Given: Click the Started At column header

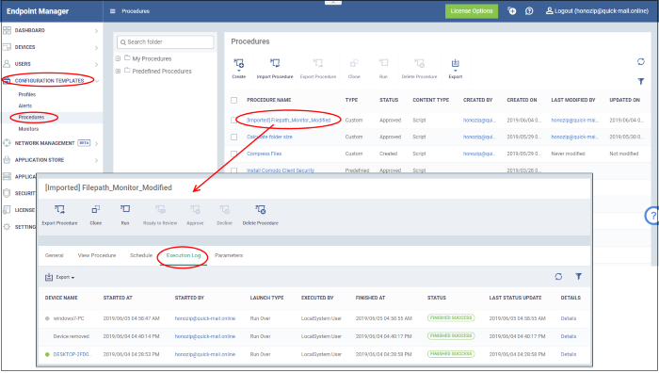Looking at the screenshot, I should click(118, 298).
